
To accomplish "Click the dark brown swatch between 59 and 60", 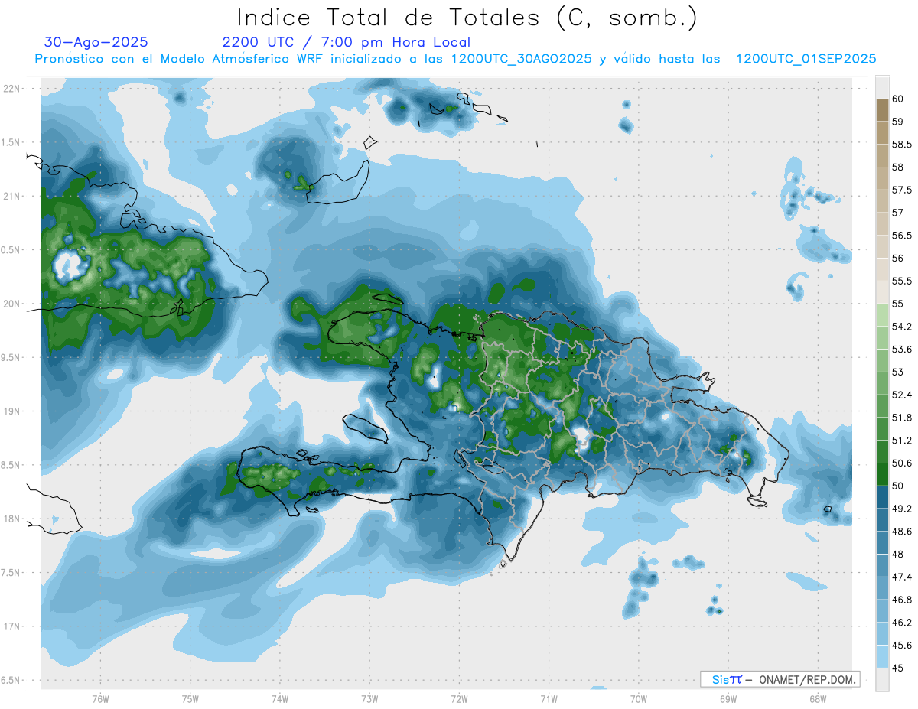I will point(882,110).
